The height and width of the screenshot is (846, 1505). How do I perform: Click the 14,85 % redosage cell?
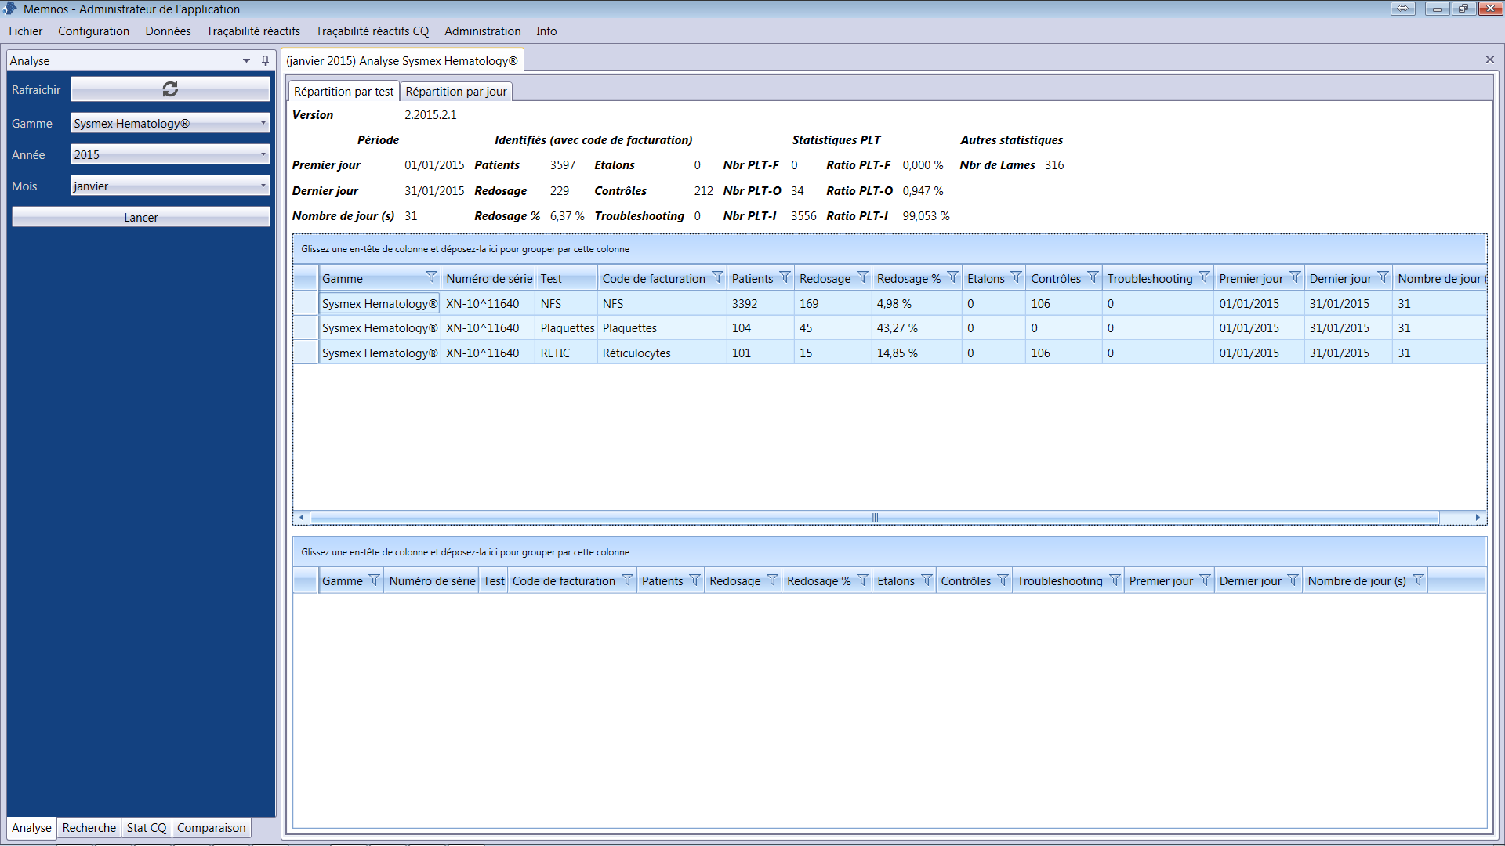pyautogui.click(x=916, y=352)
